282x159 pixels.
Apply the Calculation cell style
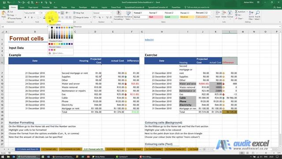(203, 17)
